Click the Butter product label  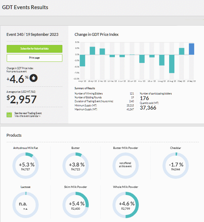click(75, 148)
